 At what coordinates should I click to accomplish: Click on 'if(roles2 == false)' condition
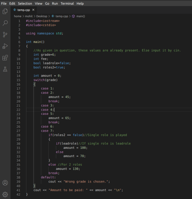(66, 135)
